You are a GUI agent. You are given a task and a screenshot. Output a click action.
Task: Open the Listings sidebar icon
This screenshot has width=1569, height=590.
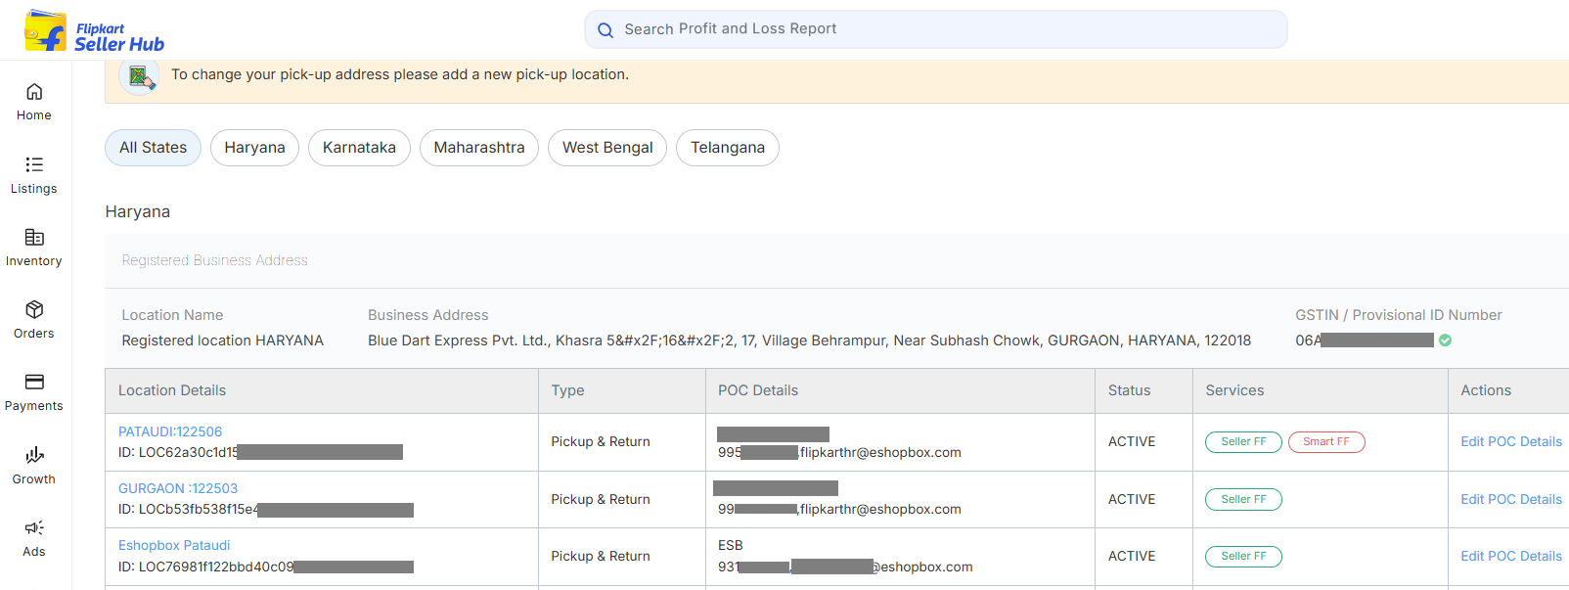pos(34,164)
